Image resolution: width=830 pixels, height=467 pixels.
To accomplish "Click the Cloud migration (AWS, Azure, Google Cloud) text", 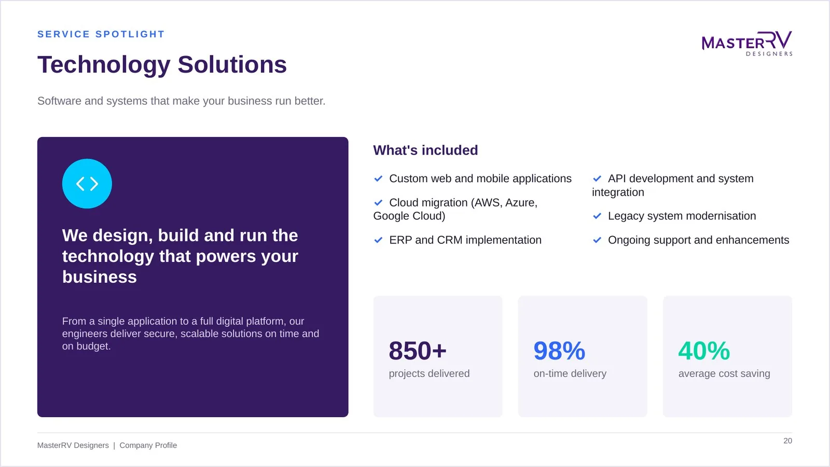I will [x=455, y=209].
